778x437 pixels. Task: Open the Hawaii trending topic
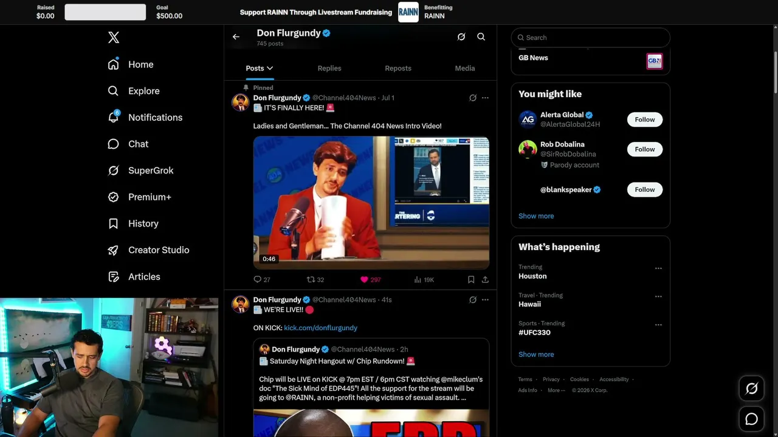(529, 304)
